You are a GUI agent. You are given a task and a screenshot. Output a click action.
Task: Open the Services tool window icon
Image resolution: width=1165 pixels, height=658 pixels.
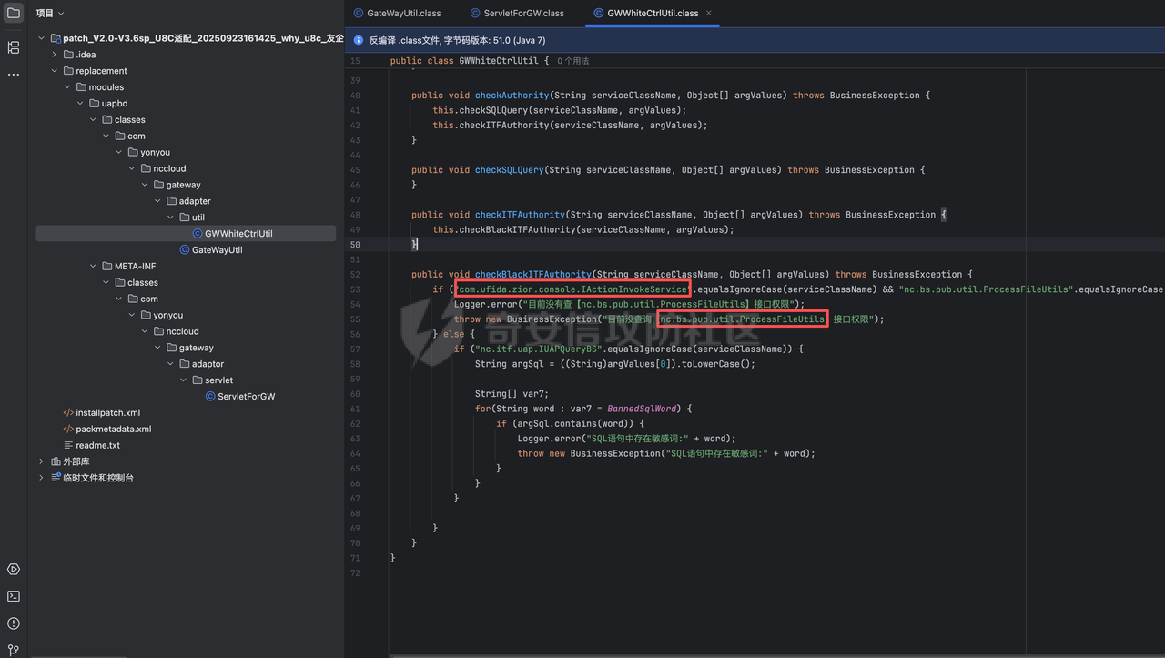(x=13, y=569)
